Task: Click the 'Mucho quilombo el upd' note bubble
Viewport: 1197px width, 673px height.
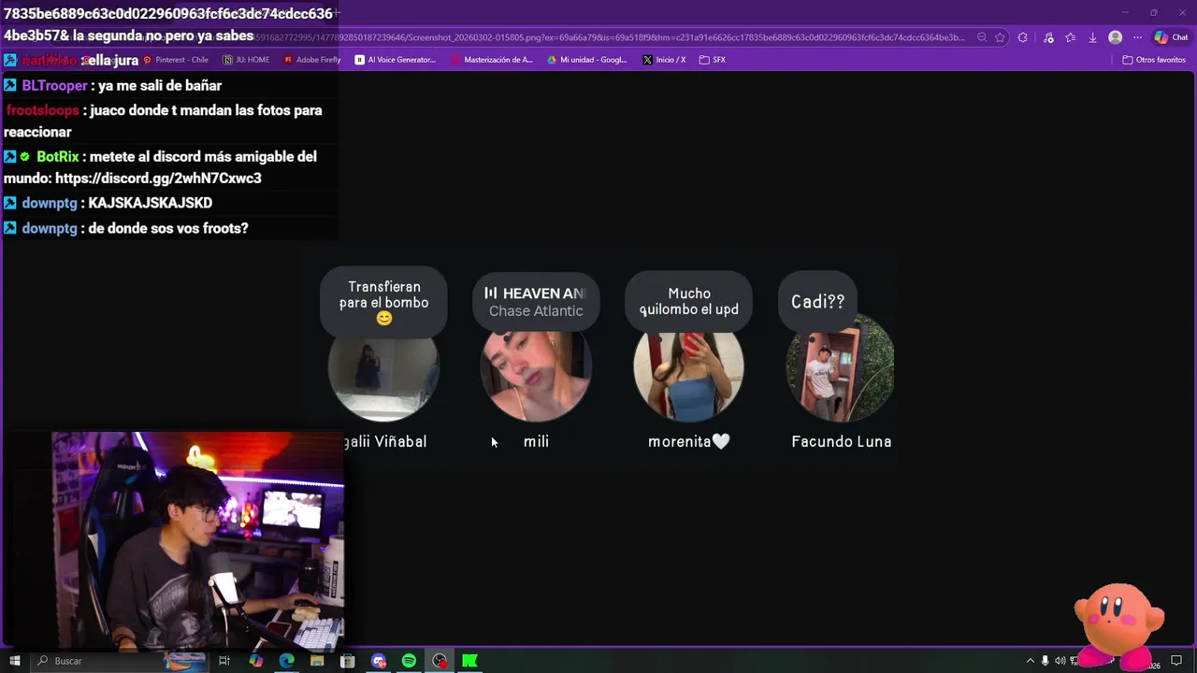Action: (x=689, y=301)
